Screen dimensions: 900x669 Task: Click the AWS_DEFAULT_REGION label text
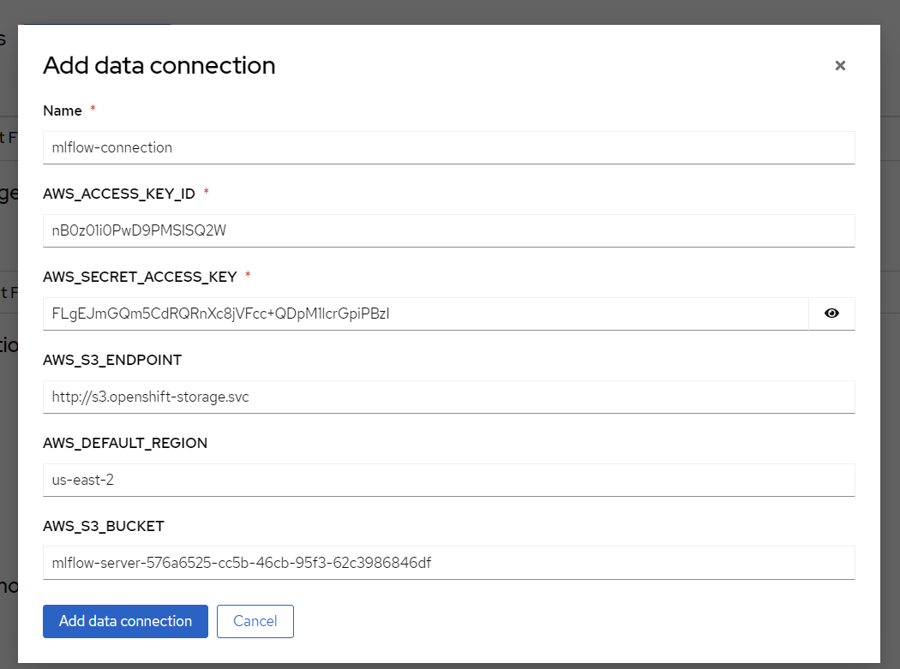click(x=125, y=443)
